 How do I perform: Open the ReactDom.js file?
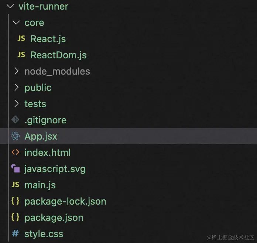(58, 55)
